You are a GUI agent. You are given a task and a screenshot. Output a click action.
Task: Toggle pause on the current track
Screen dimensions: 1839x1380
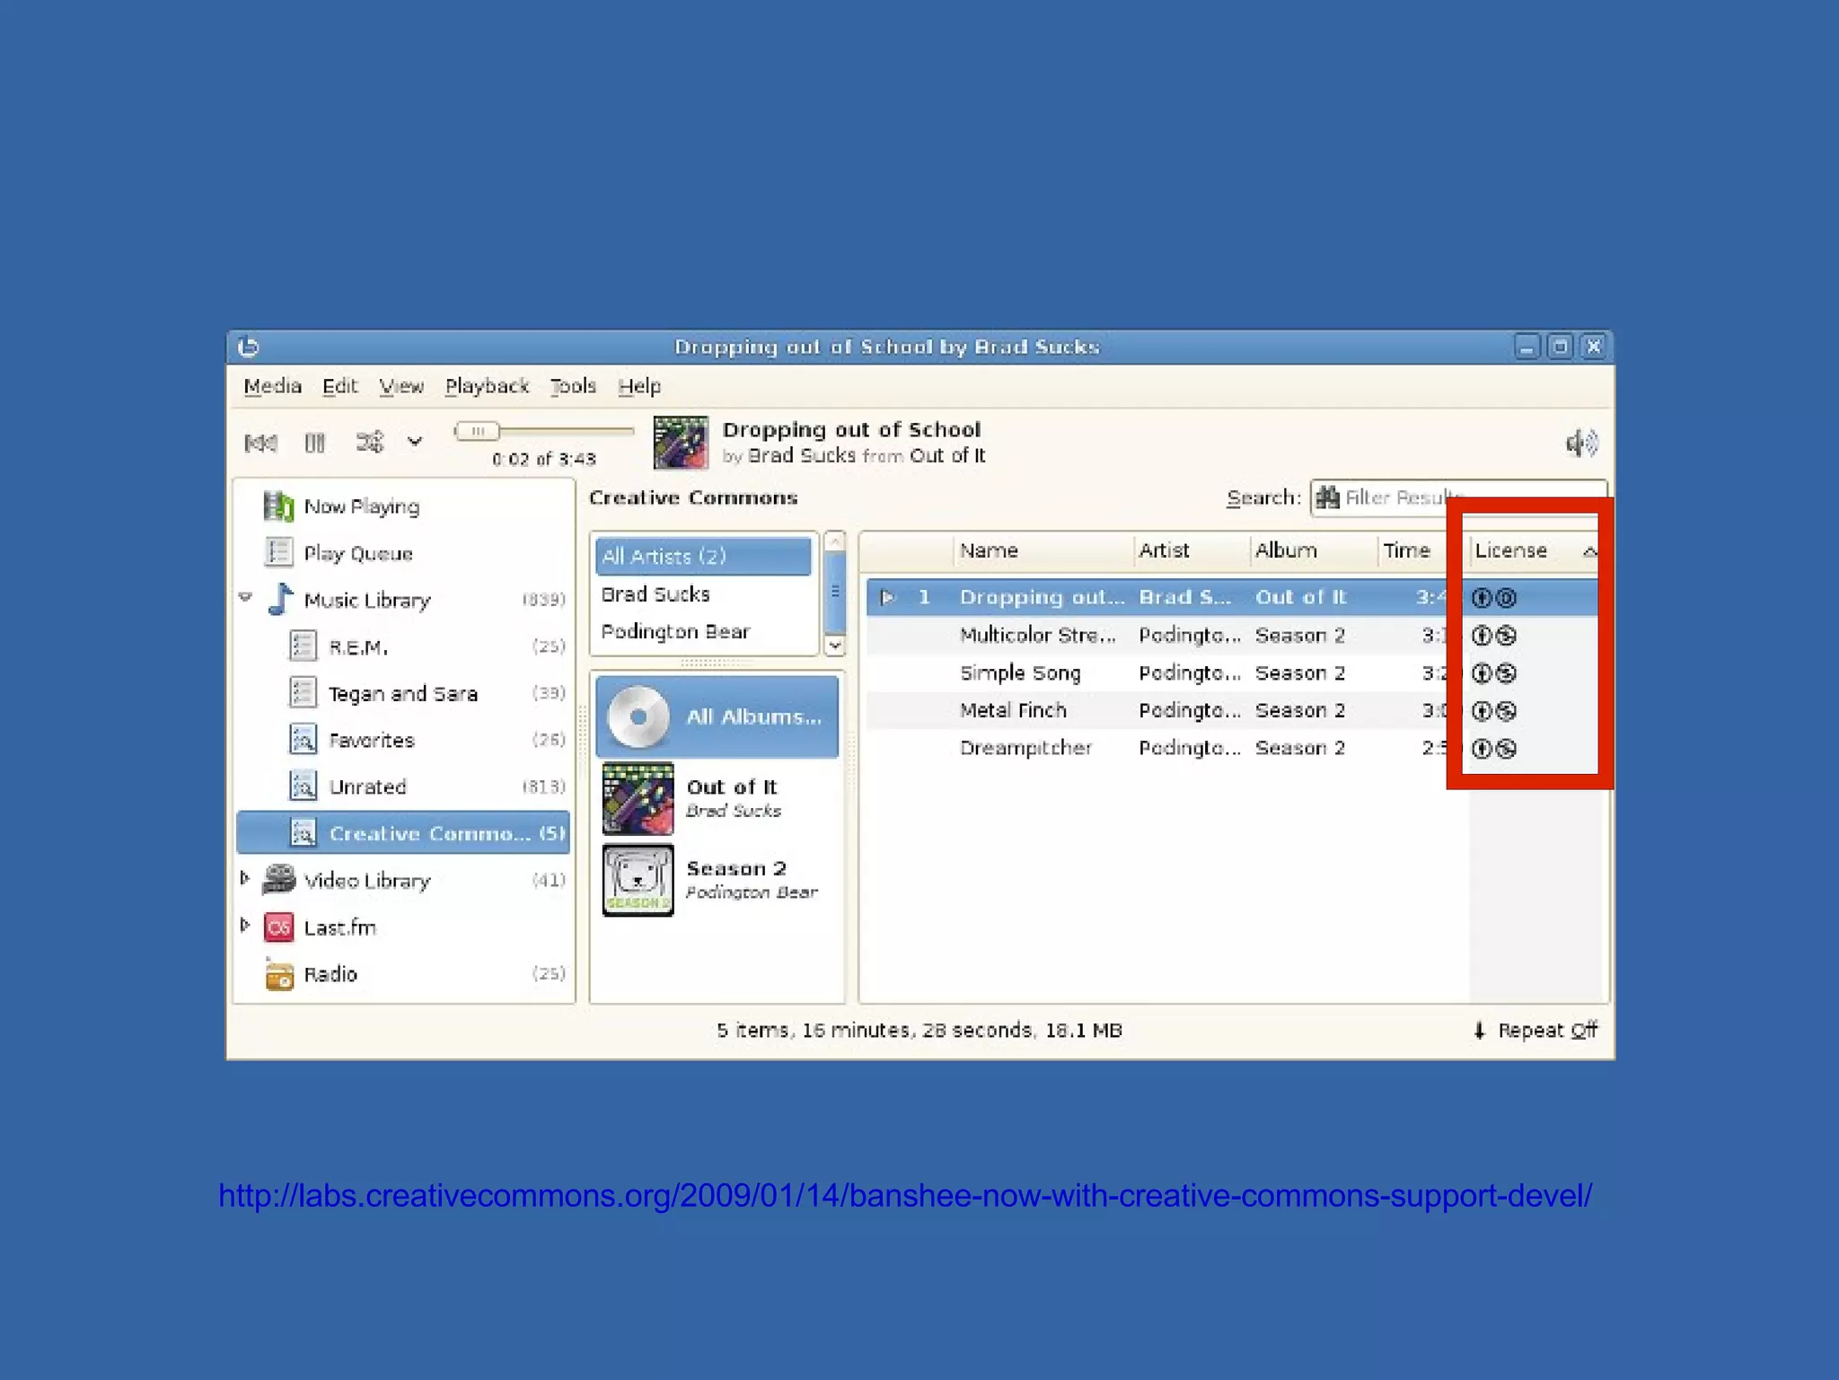pos(314,442)
